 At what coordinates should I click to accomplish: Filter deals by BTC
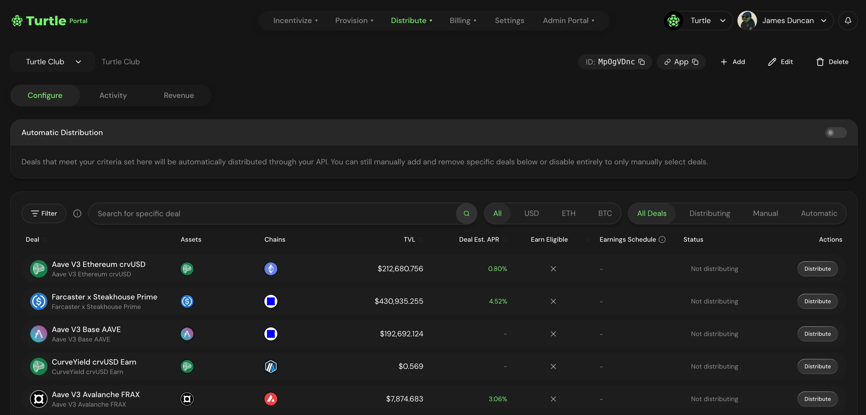[x=605, y=213]
